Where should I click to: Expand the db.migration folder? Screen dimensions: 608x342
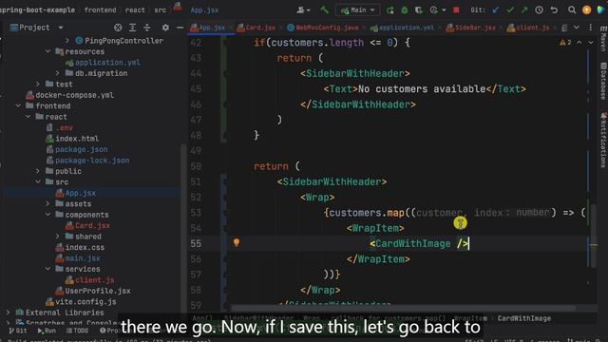(x=57, y=73)
